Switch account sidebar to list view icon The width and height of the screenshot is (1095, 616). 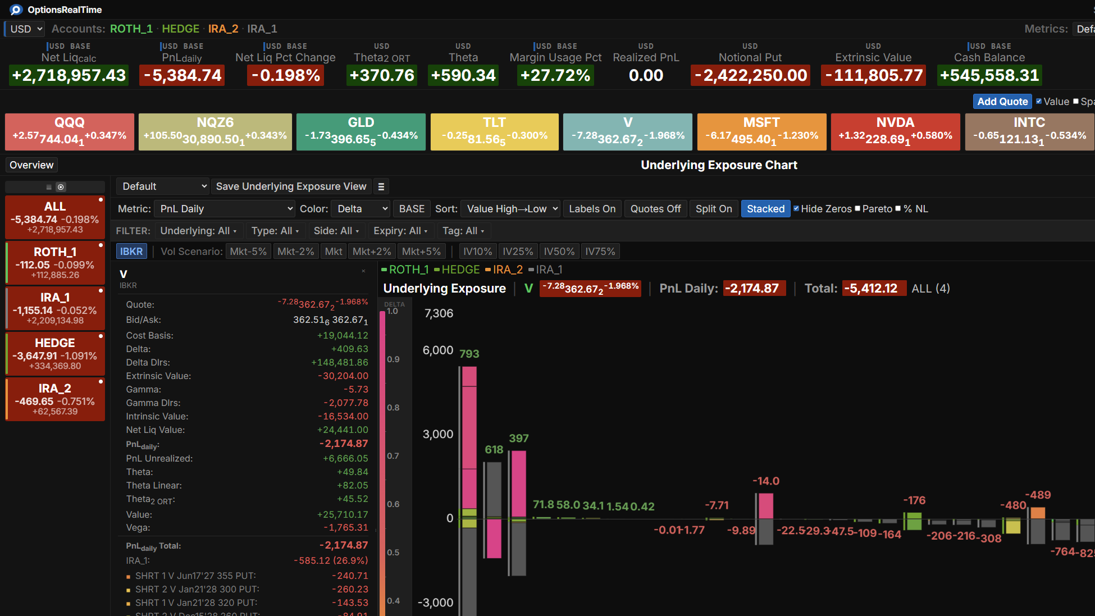pos(49,187)
